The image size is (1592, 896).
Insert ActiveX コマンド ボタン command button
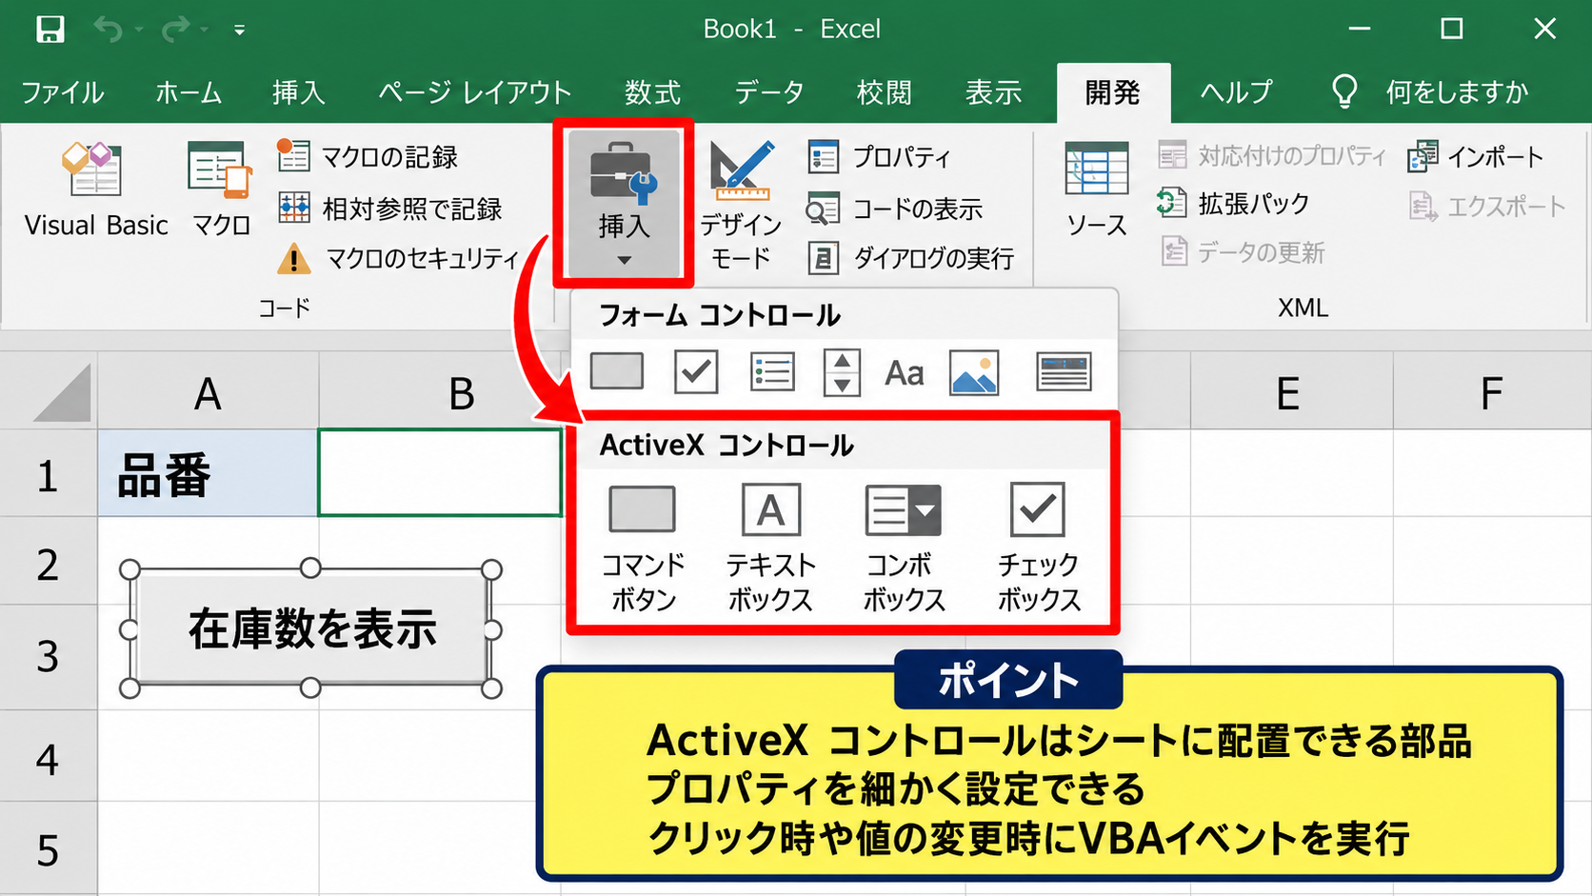pyautogui.click(x=643, y=548)
